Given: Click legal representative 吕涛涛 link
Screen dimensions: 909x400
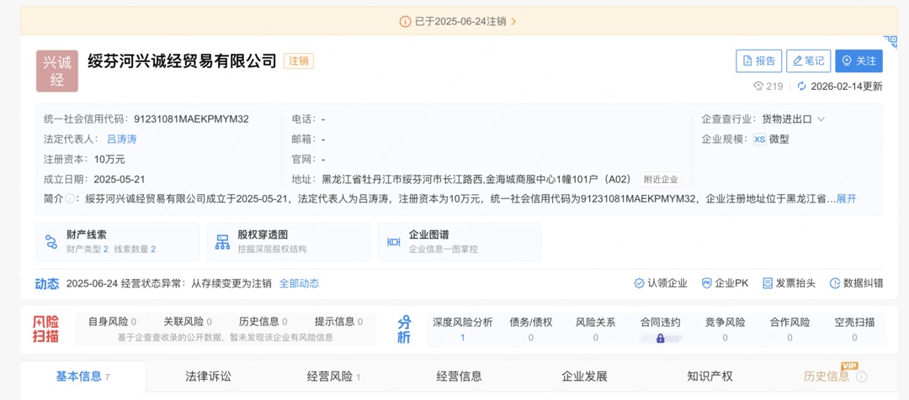Looking at the screenshot, I should click(x=121, y=139).
